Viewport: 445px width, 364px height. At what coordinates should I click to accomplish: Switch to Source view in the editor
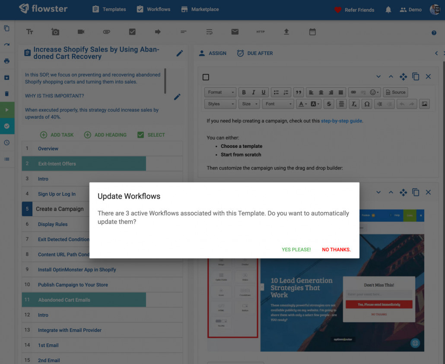pos(395,92)
